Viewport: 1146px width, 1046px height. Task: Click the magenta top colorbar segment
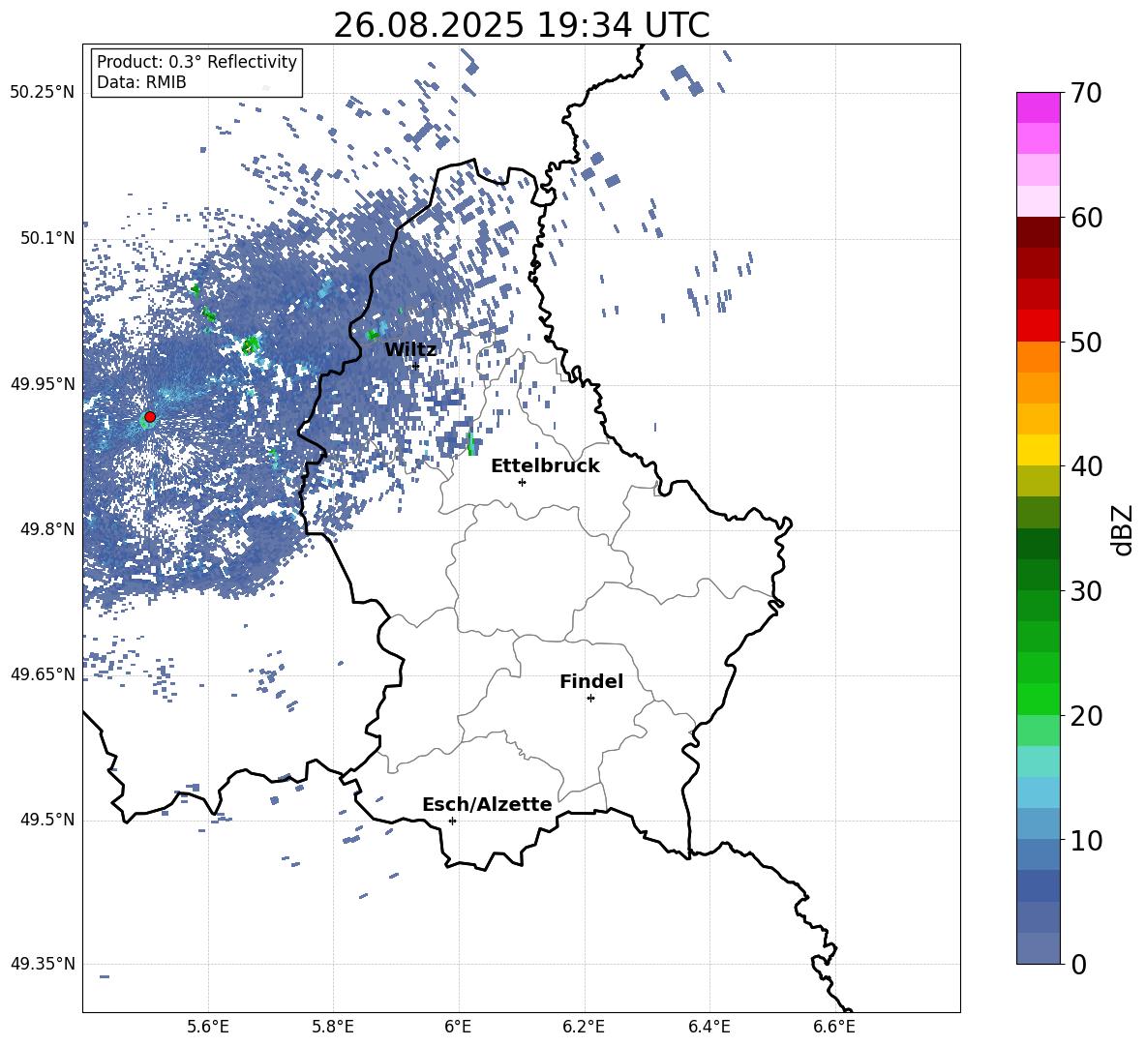[1038, 107]
